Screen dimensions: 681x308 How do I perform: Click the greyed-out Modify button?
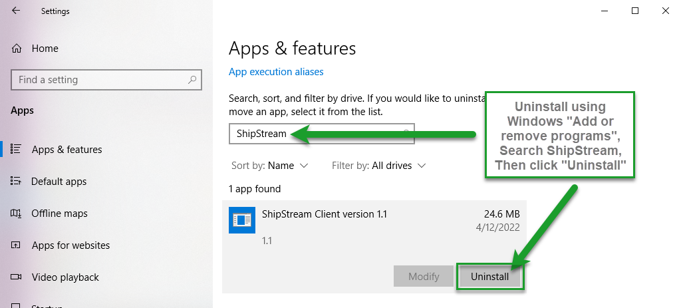[423, 277]
